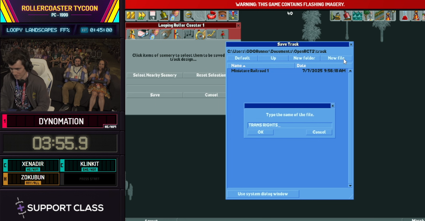Image resolution: width=425 pixels, height=221 pixels.
Task: Zoom out with the magnifier minus icon
Action: click(x=189, y=15)
